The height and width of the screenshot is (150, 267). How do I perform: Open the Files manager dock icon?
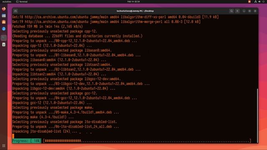point(4,16)
